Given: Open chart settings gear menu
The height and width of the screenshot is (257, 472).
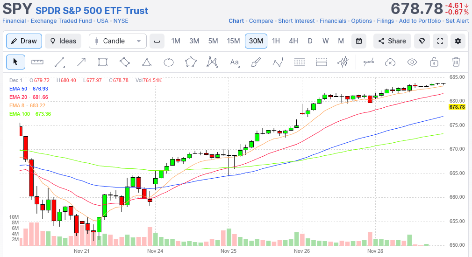Looking at the screenshot, I should (x=458, y=41).
